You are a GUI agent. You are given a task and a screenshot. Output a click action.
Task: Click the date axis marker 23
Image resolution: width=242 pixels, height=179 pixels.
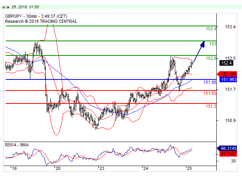point(102,168)
